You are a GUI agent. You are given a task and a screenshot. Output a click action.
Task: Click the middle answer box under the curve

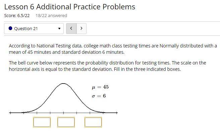(x=66, y=122)
